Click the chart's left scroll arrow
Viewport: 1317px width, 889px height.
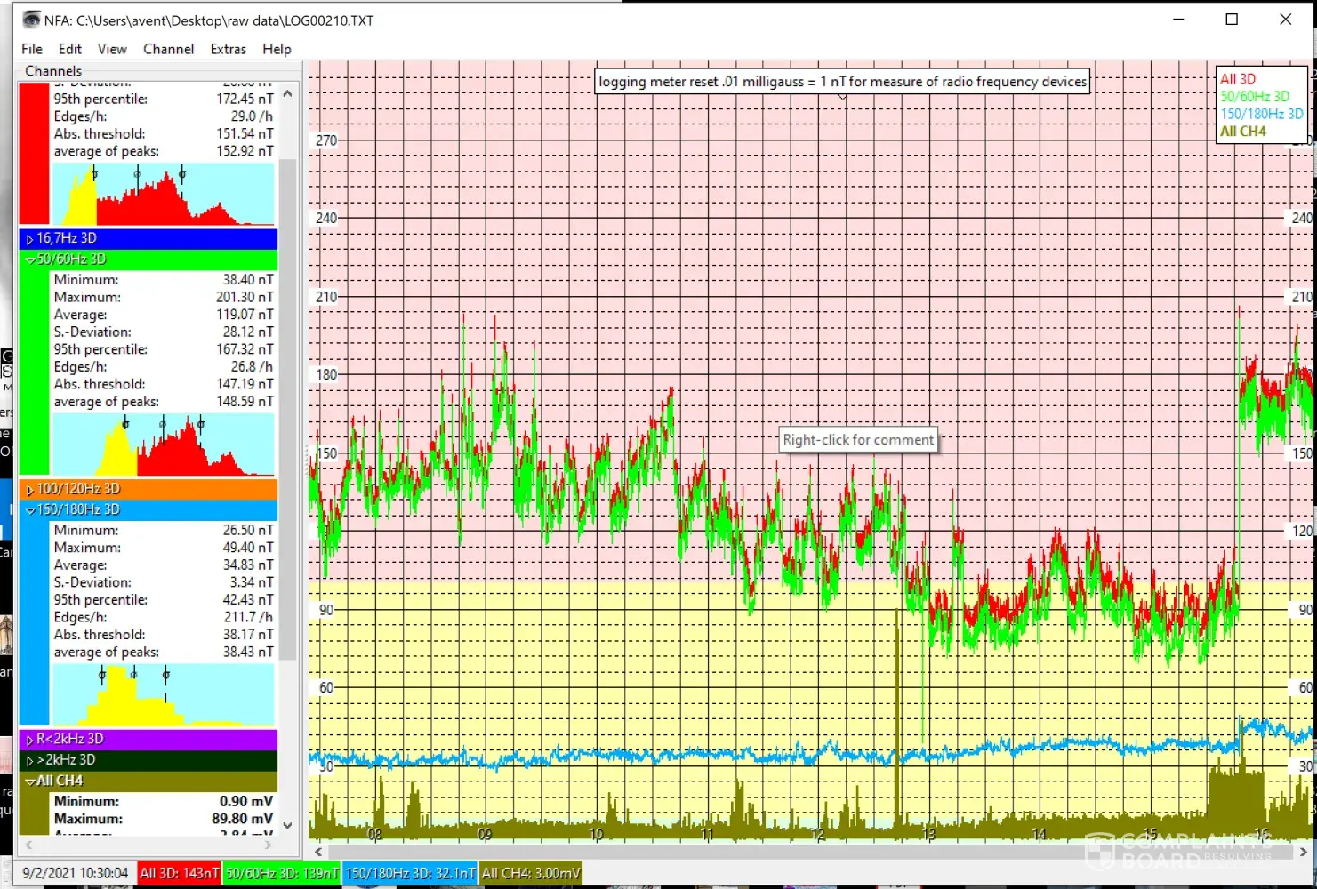point(318,852)
